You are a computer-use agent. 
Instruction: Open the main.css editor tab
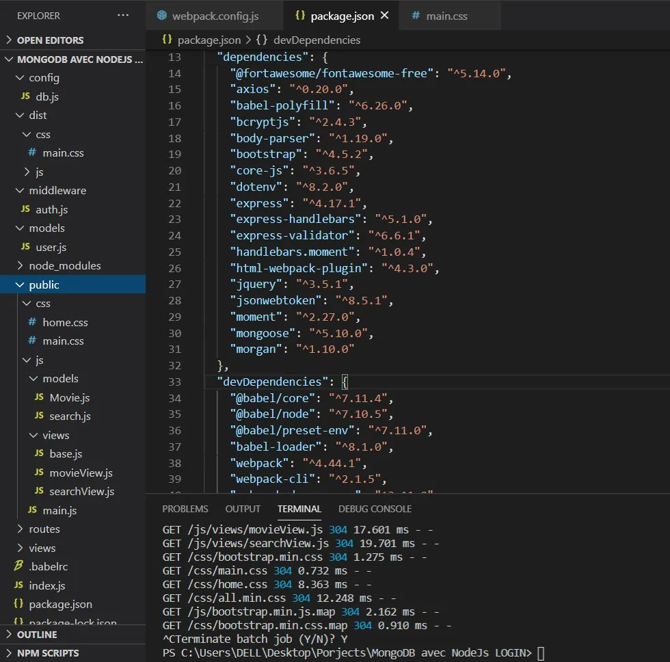pos(446,15)
